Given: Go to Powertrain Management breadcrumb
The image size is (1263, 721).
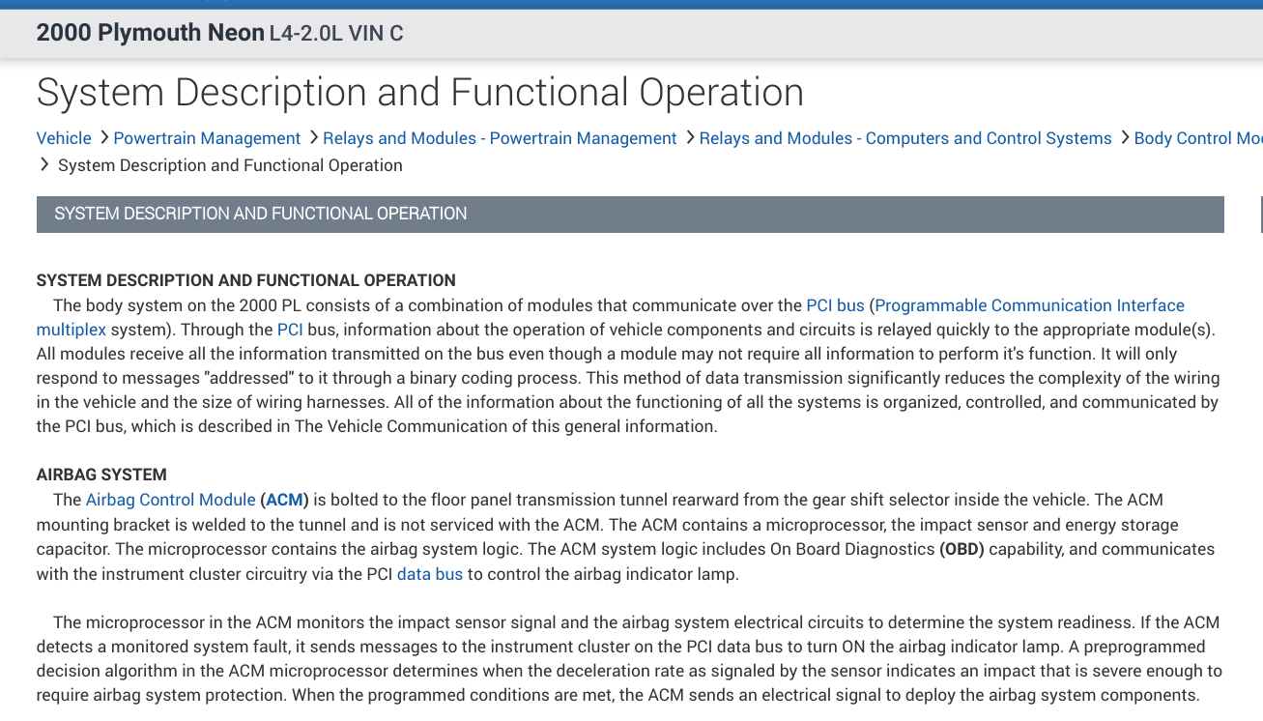Looking at the screenshot, I should pos(207,138).
